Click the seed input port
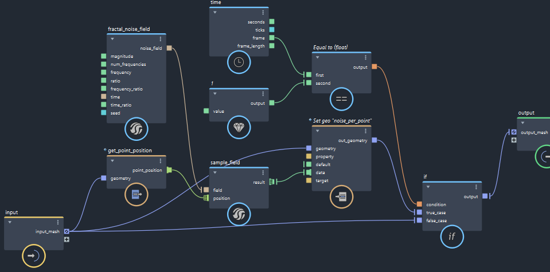Viewport: 550px width, 272px height. tap(103, 113)
